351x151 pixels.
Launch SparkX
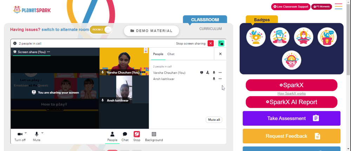coord(291,85)
